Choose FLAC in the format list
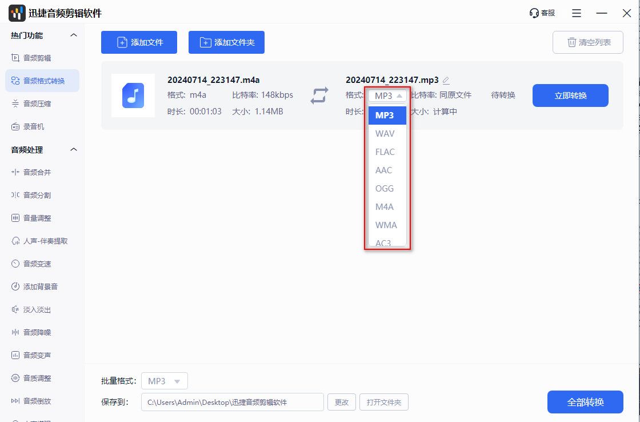 pos(387,152)
